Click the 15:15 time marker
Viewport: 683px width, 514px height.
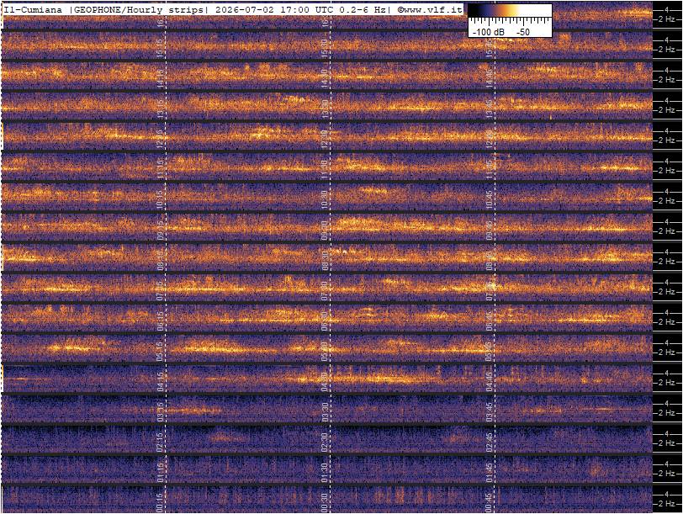click(160, 48)
